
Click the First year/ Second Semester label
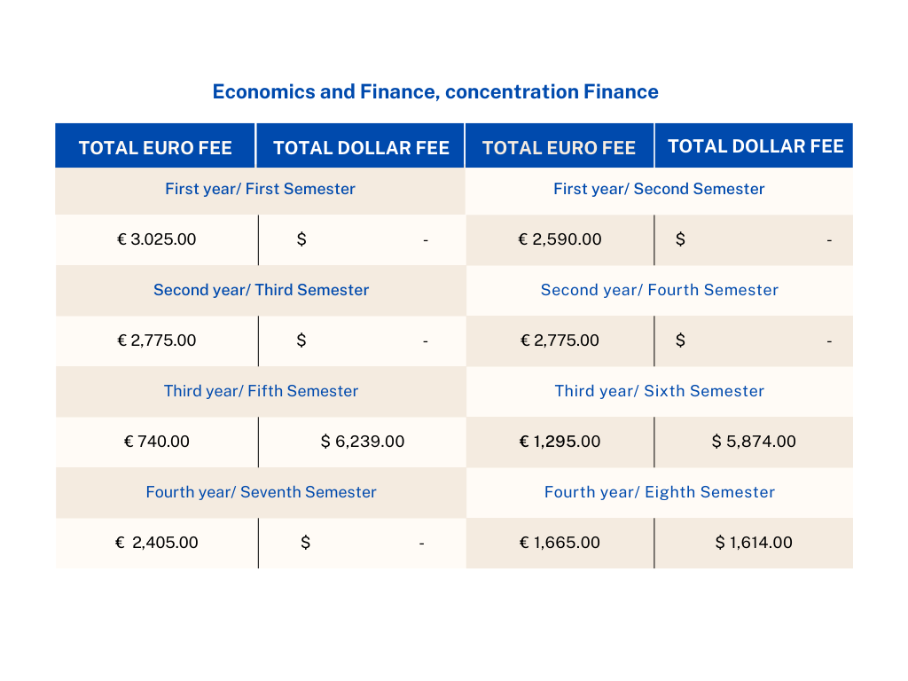[659, 189]
